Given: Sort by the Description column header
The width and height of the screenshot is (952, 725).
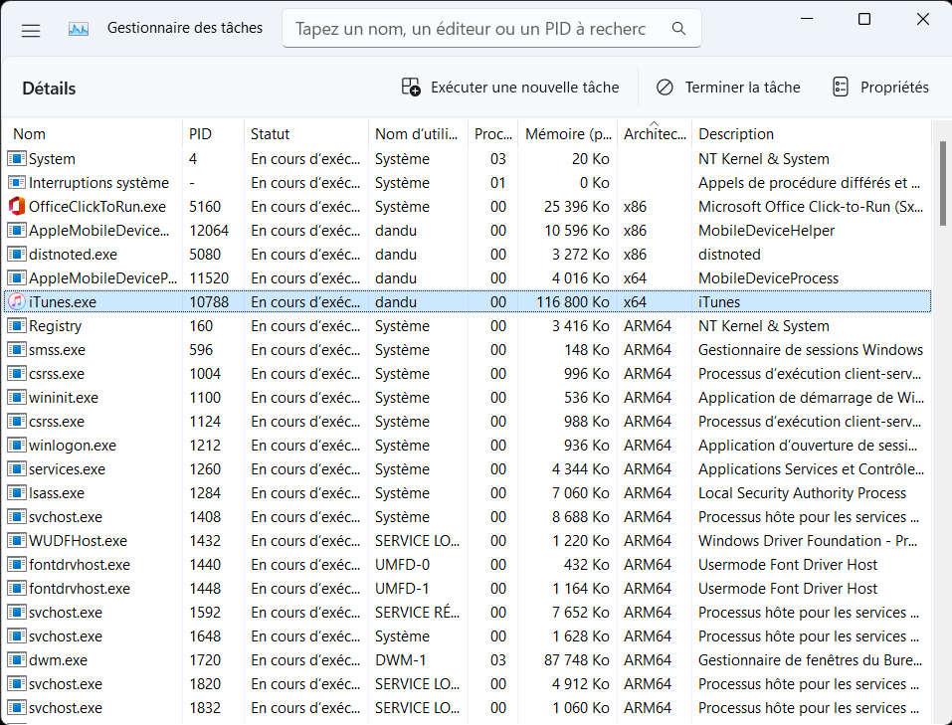Looking at the screenshot, I should click(811, 134).
